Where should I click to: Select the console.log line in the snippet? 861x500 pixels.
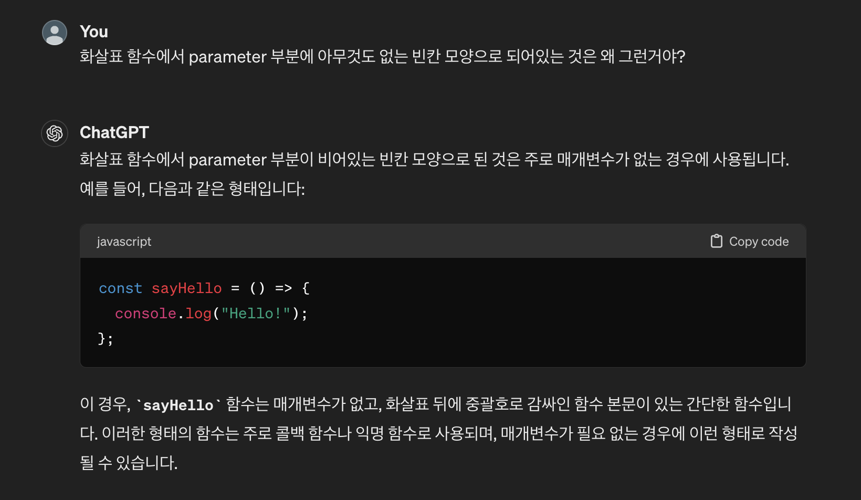point(210,313)
